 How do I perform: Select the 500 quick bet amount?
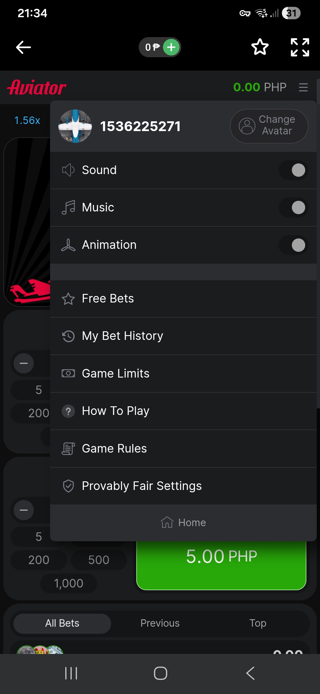99,560
